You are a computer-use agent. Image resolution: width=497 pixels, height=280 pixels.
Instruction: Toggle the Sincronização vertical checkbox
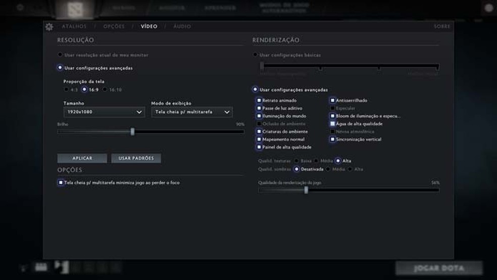(x=332, y=139)
